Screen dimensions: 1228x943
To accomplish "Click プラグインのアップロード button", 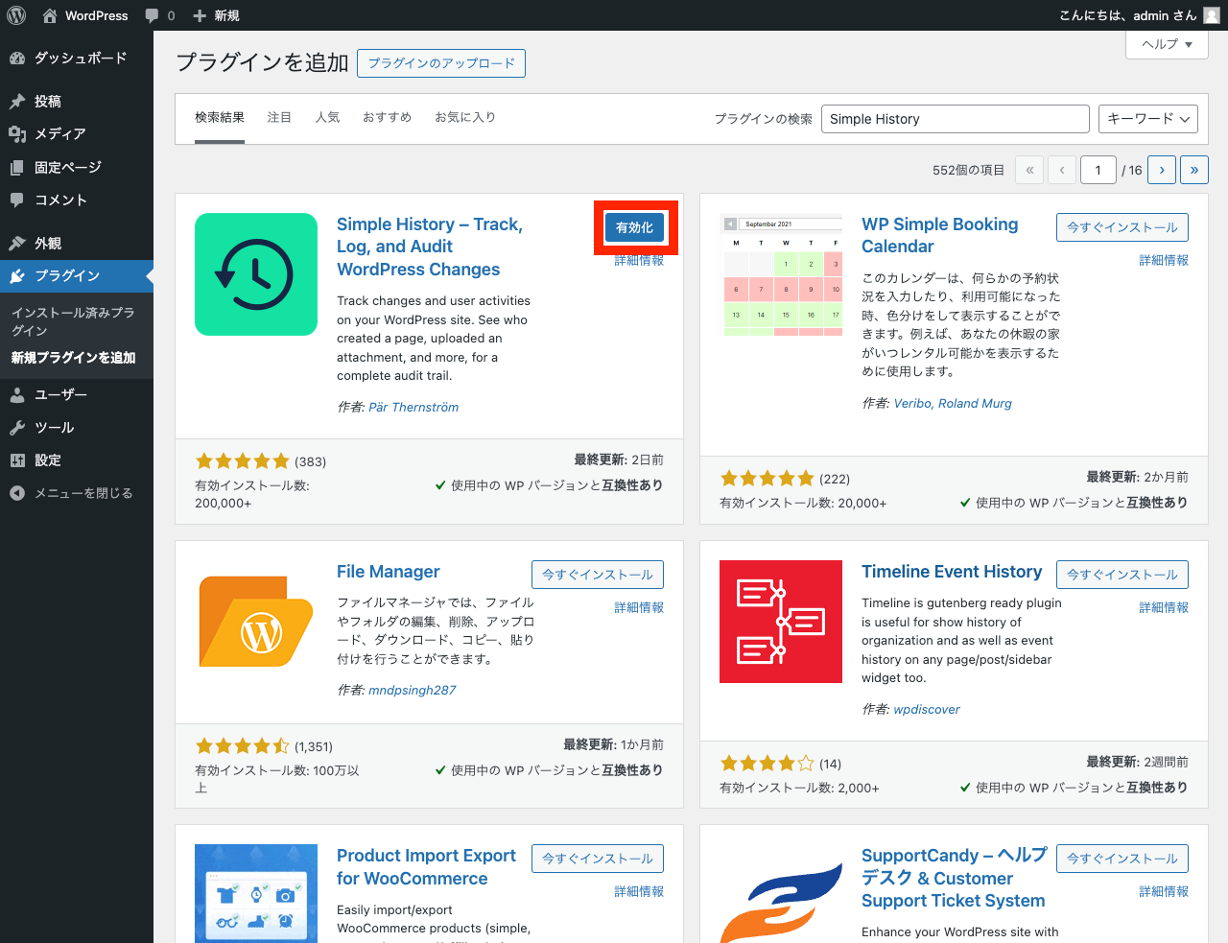I will pyautogui.click(x=441, y=63).
